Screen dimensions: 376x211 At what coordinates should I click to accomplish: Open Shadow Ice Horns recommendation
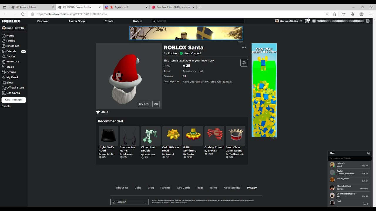130,143
